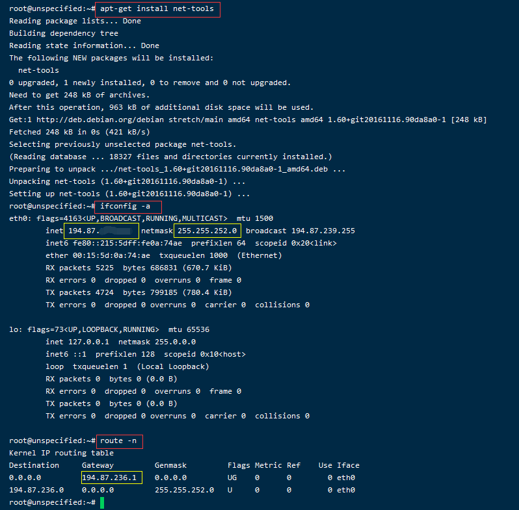Viewport: 519px width, 510px height.
Task: Click the eth0 interface name in ifconfig output
Action: (18, 218)
